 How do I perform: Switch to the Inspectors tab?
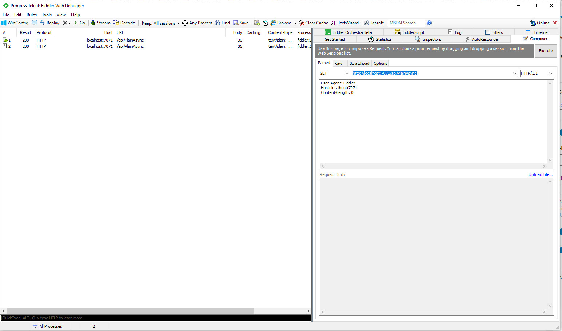[428, 39]
